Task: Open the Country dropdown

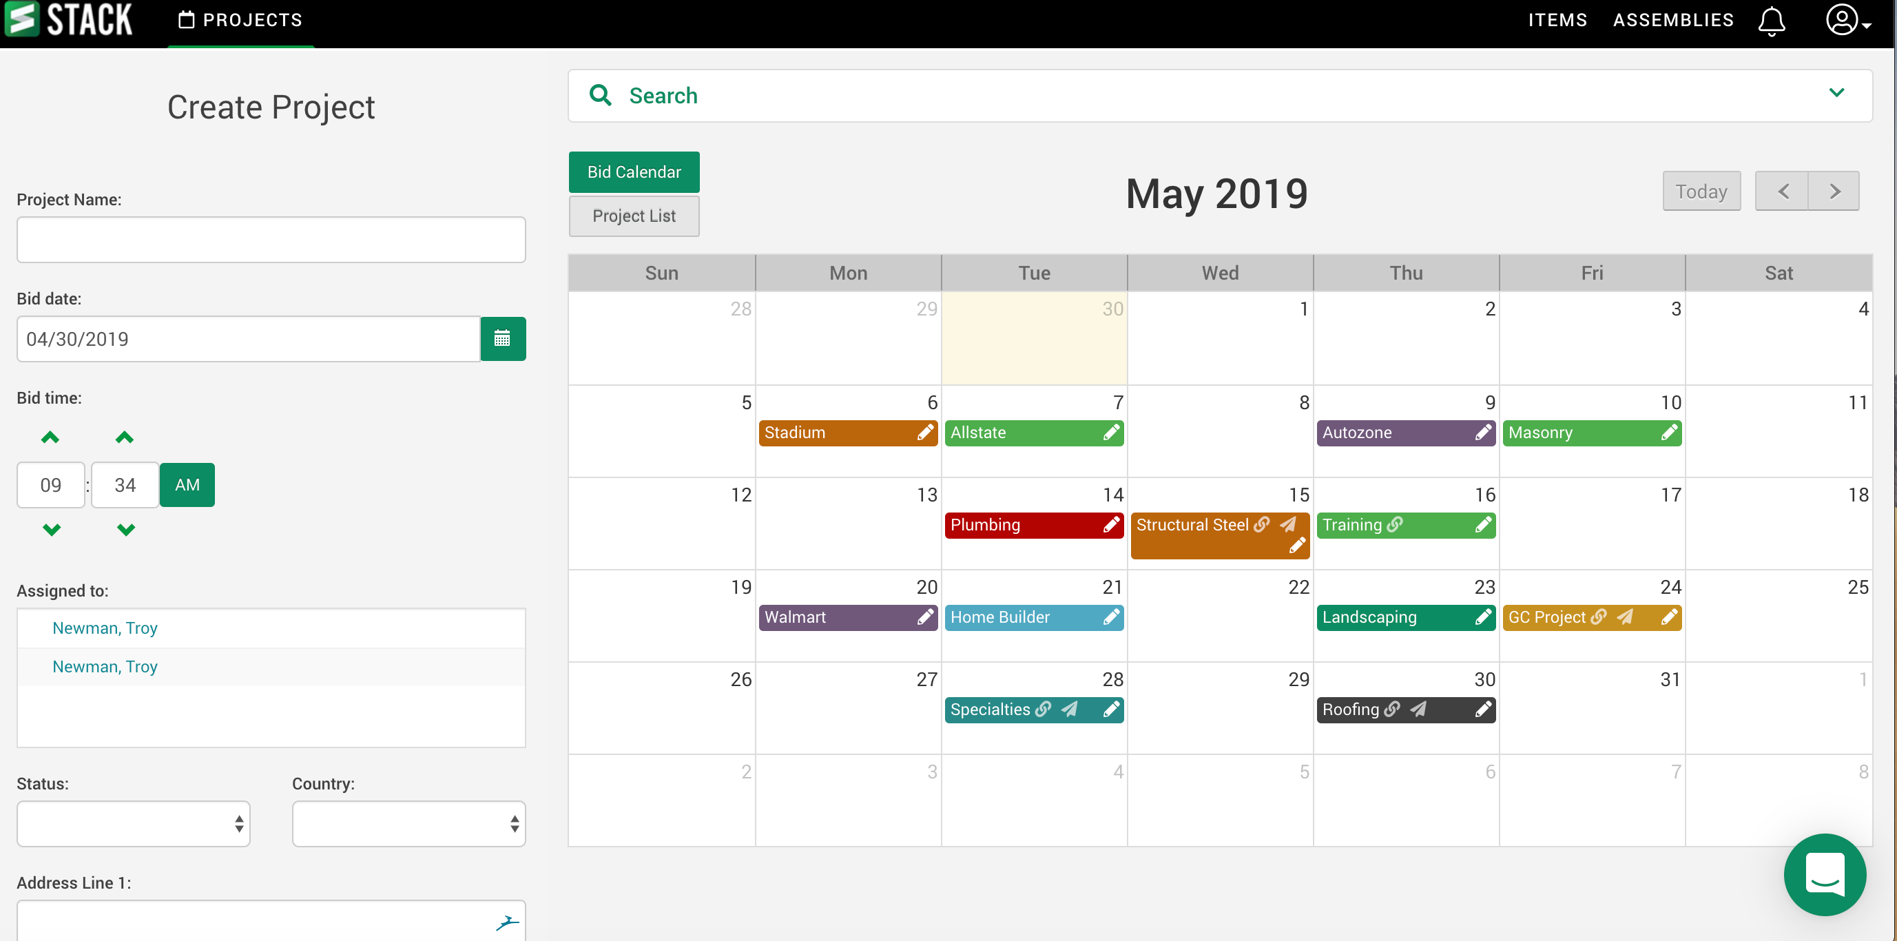Action: 408,823
